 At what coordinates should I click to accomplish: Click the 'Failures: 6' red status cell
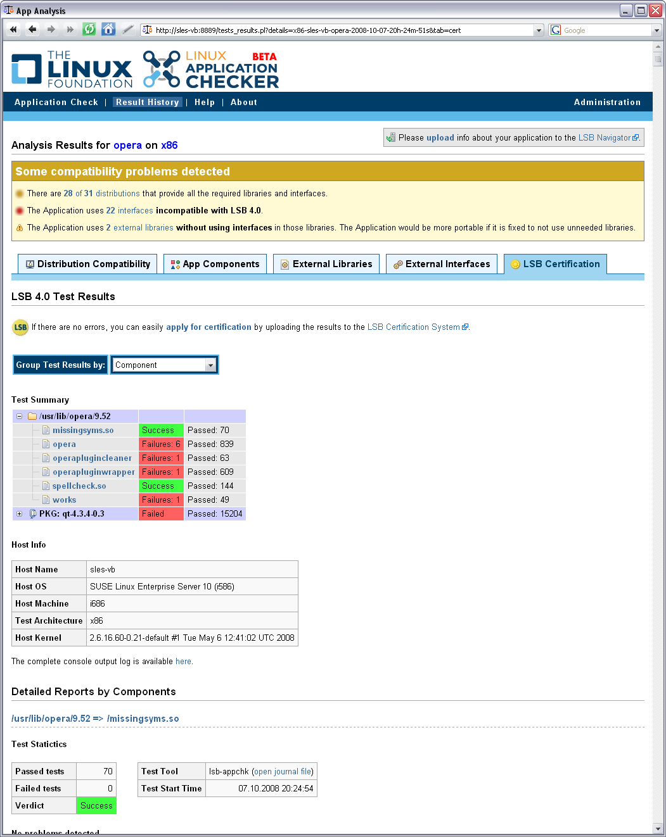[161, 444]
